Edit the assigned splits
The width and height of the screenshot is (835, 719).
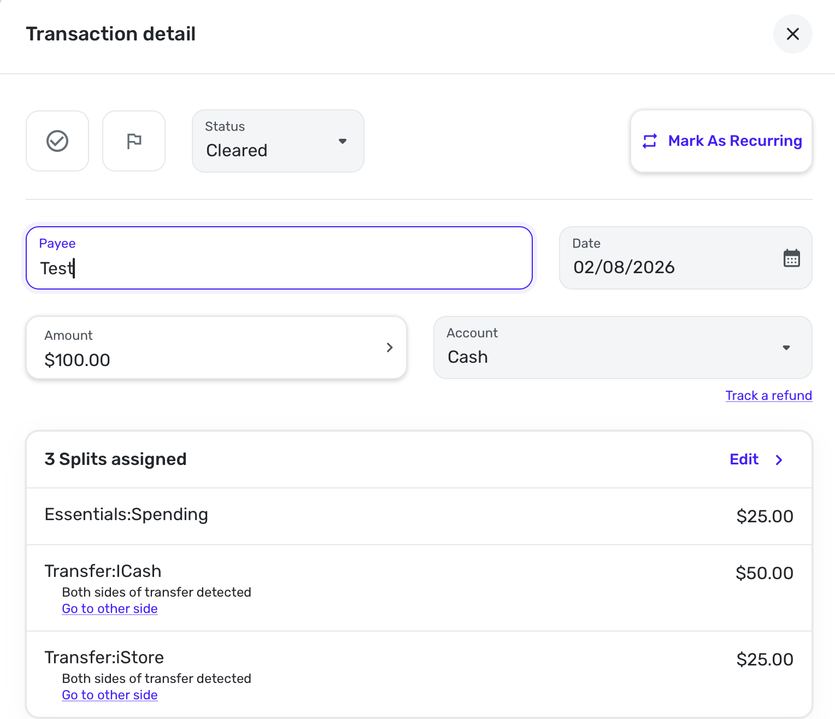click(x=744, y=459)
